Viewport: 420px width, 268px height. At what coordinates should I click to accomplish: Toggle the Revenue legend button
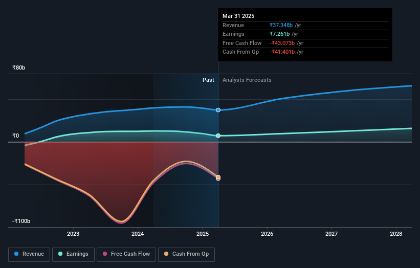[x=29, y=254]
